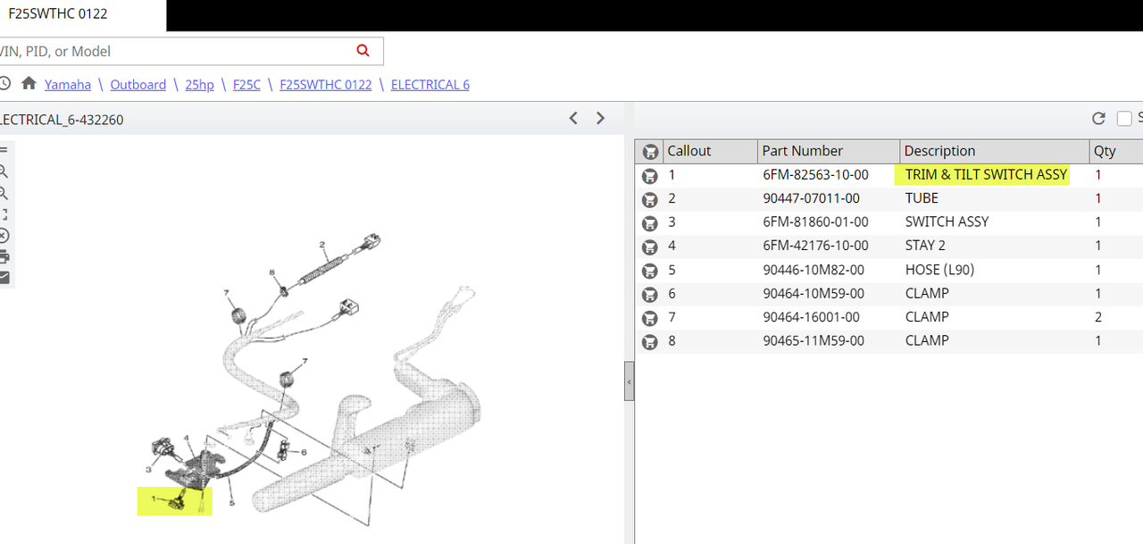Open the F25C breadcrumb link

246,85
